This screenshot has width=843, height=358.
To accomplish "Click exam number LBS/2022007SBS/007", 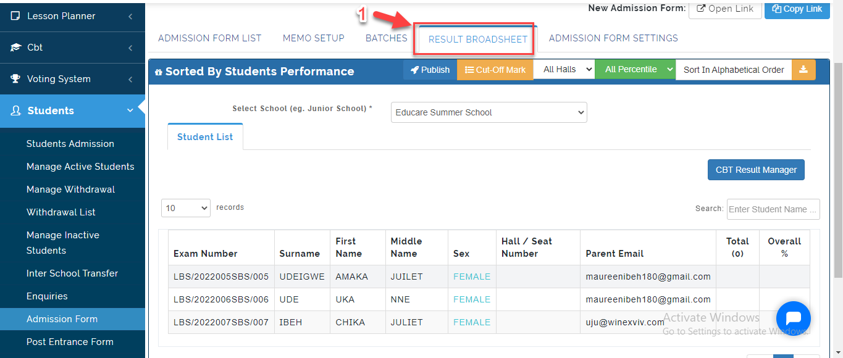I will 221,322.
